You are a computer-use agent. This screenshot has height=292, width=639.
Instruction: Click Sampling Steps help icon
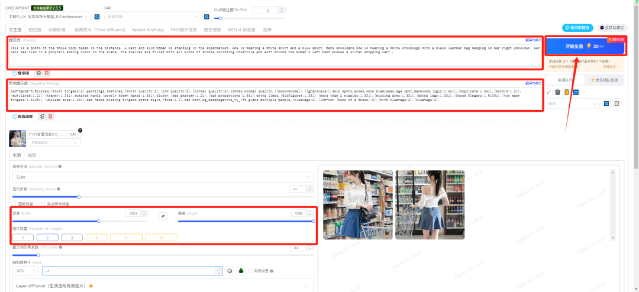[x=58, y=189]
